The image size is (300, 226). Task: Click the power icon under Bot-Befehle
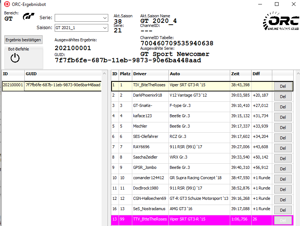(15, 58)
